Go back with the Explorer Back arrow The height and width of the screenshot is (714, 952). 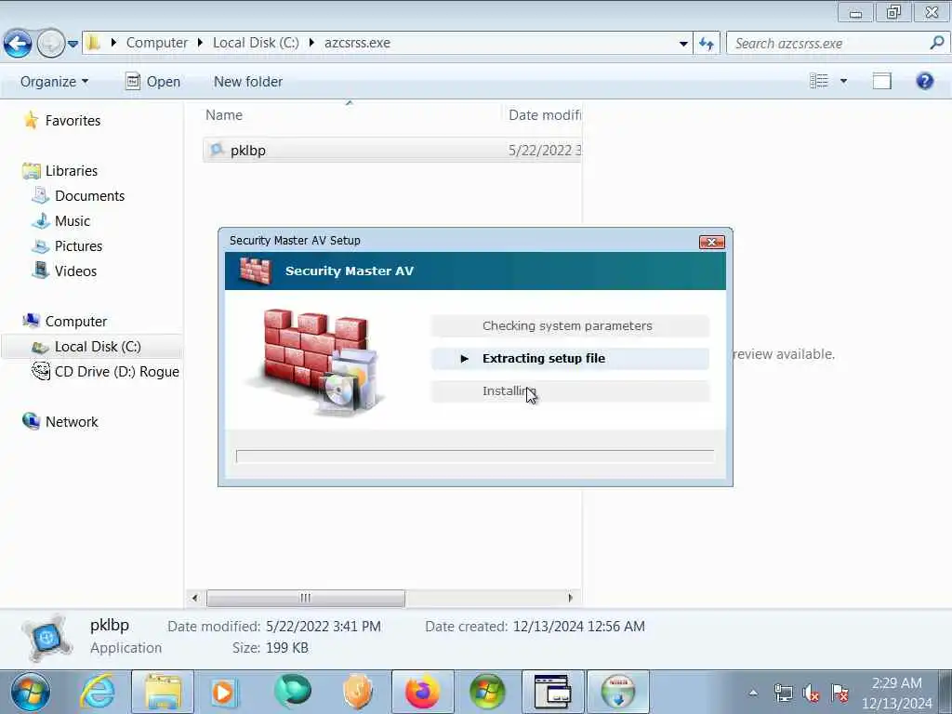coord(18,43)
